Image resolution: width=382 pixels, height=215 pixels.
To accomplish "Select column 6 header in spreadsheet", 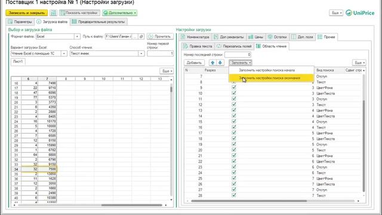I will coord(28,79).
